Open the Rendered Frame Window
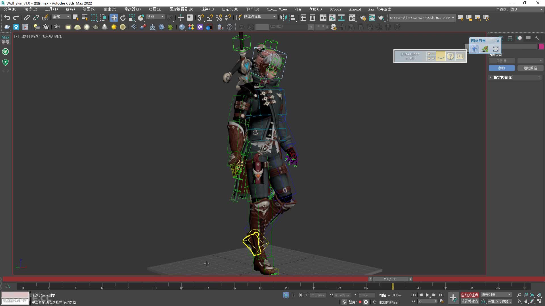The image size is (545, 306). click(x=372, y=18)
